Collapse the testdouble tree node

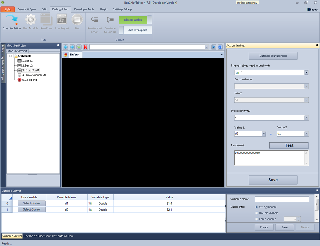(x=11, y=56)
